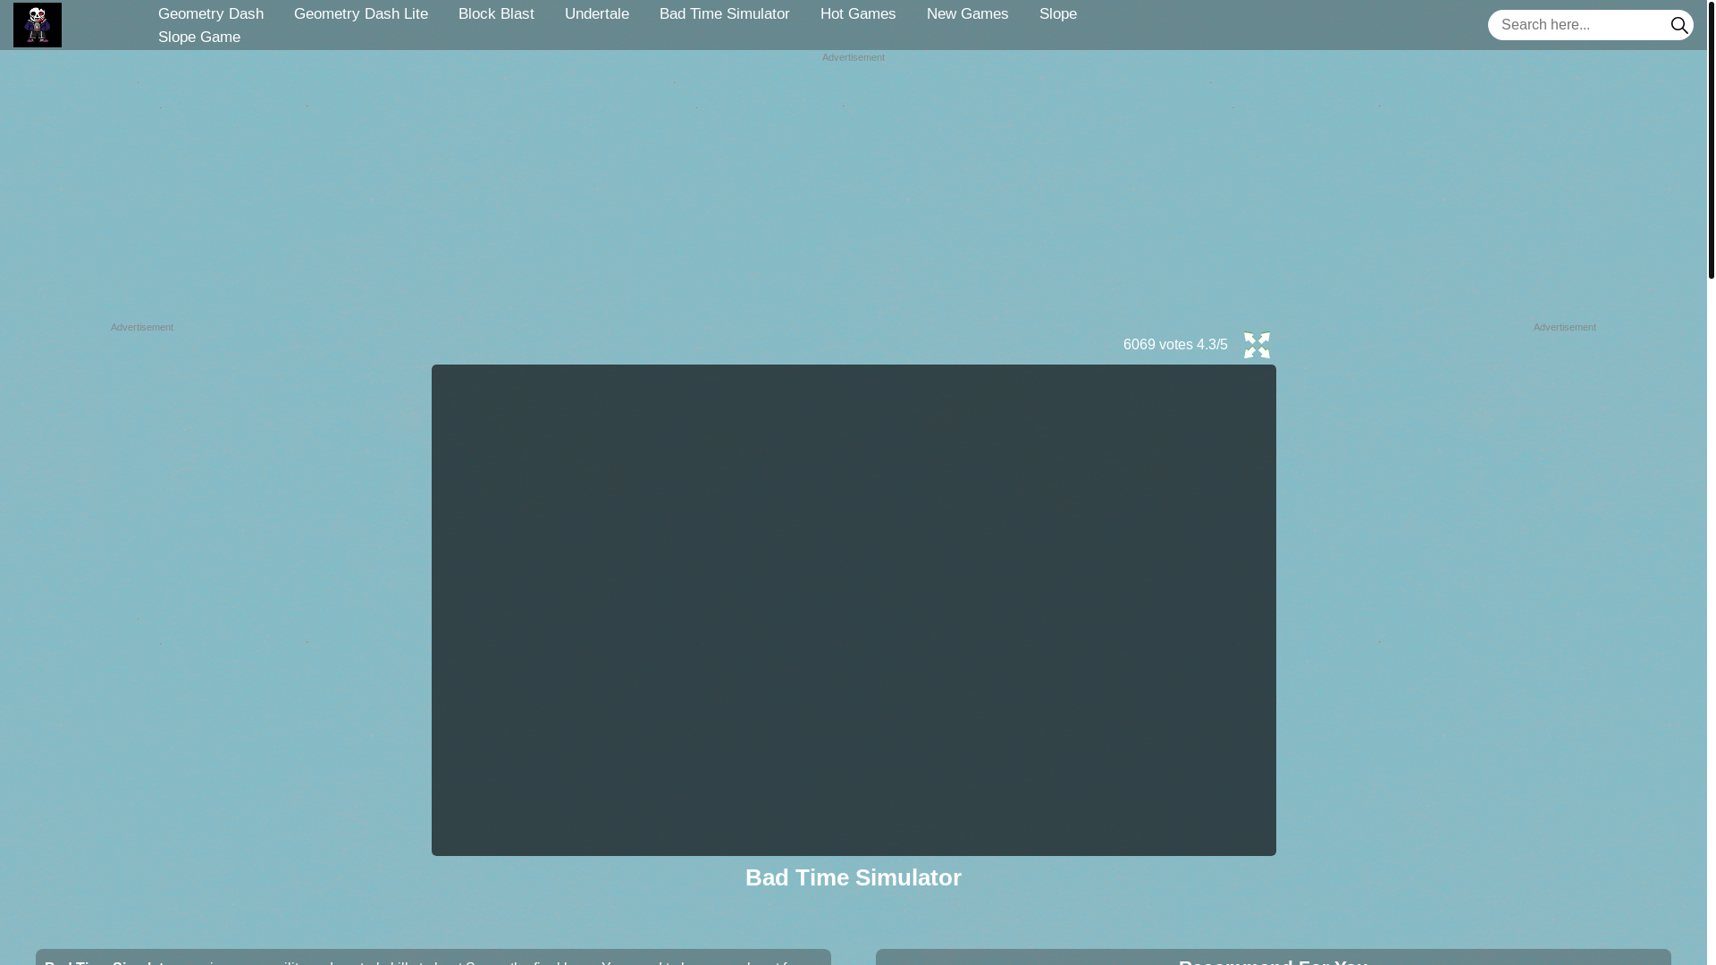Open the Undertale menu item
The width and height of the screenshot is (1716, 965).
pyautogui.click(x=597, y=13)
